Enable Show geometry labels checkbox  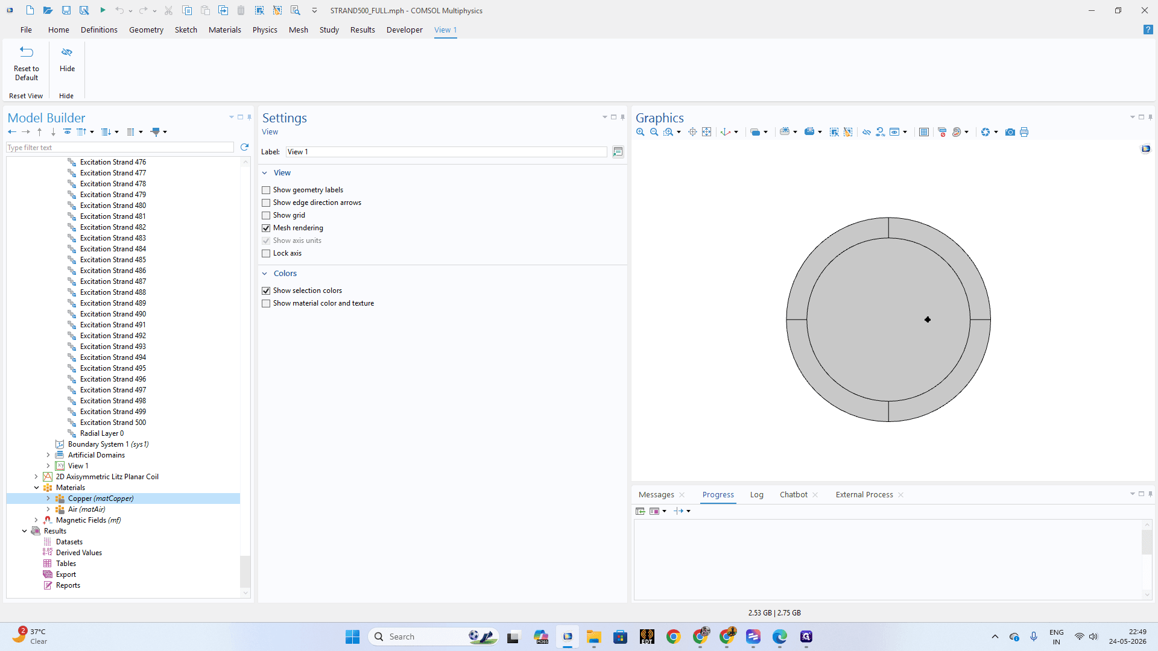tap(266, 190)
